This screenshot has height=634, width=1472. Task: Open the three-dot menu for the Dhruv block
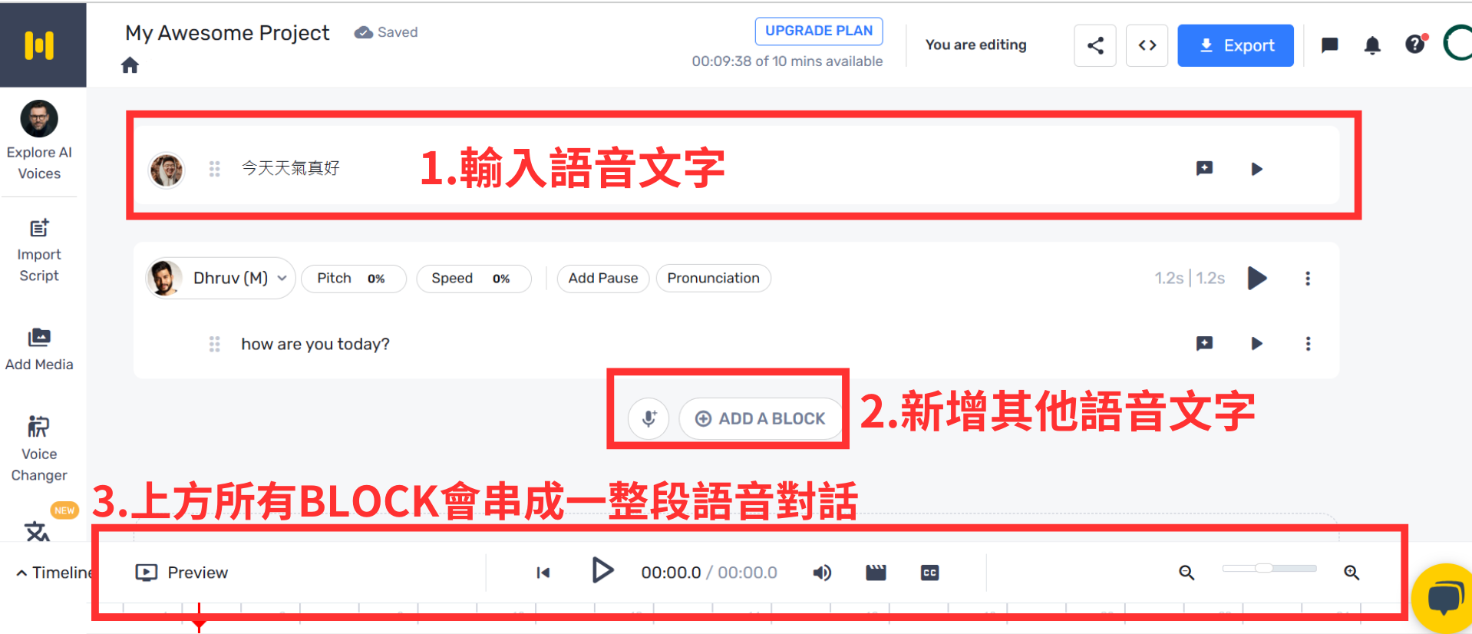point(1308,278)
